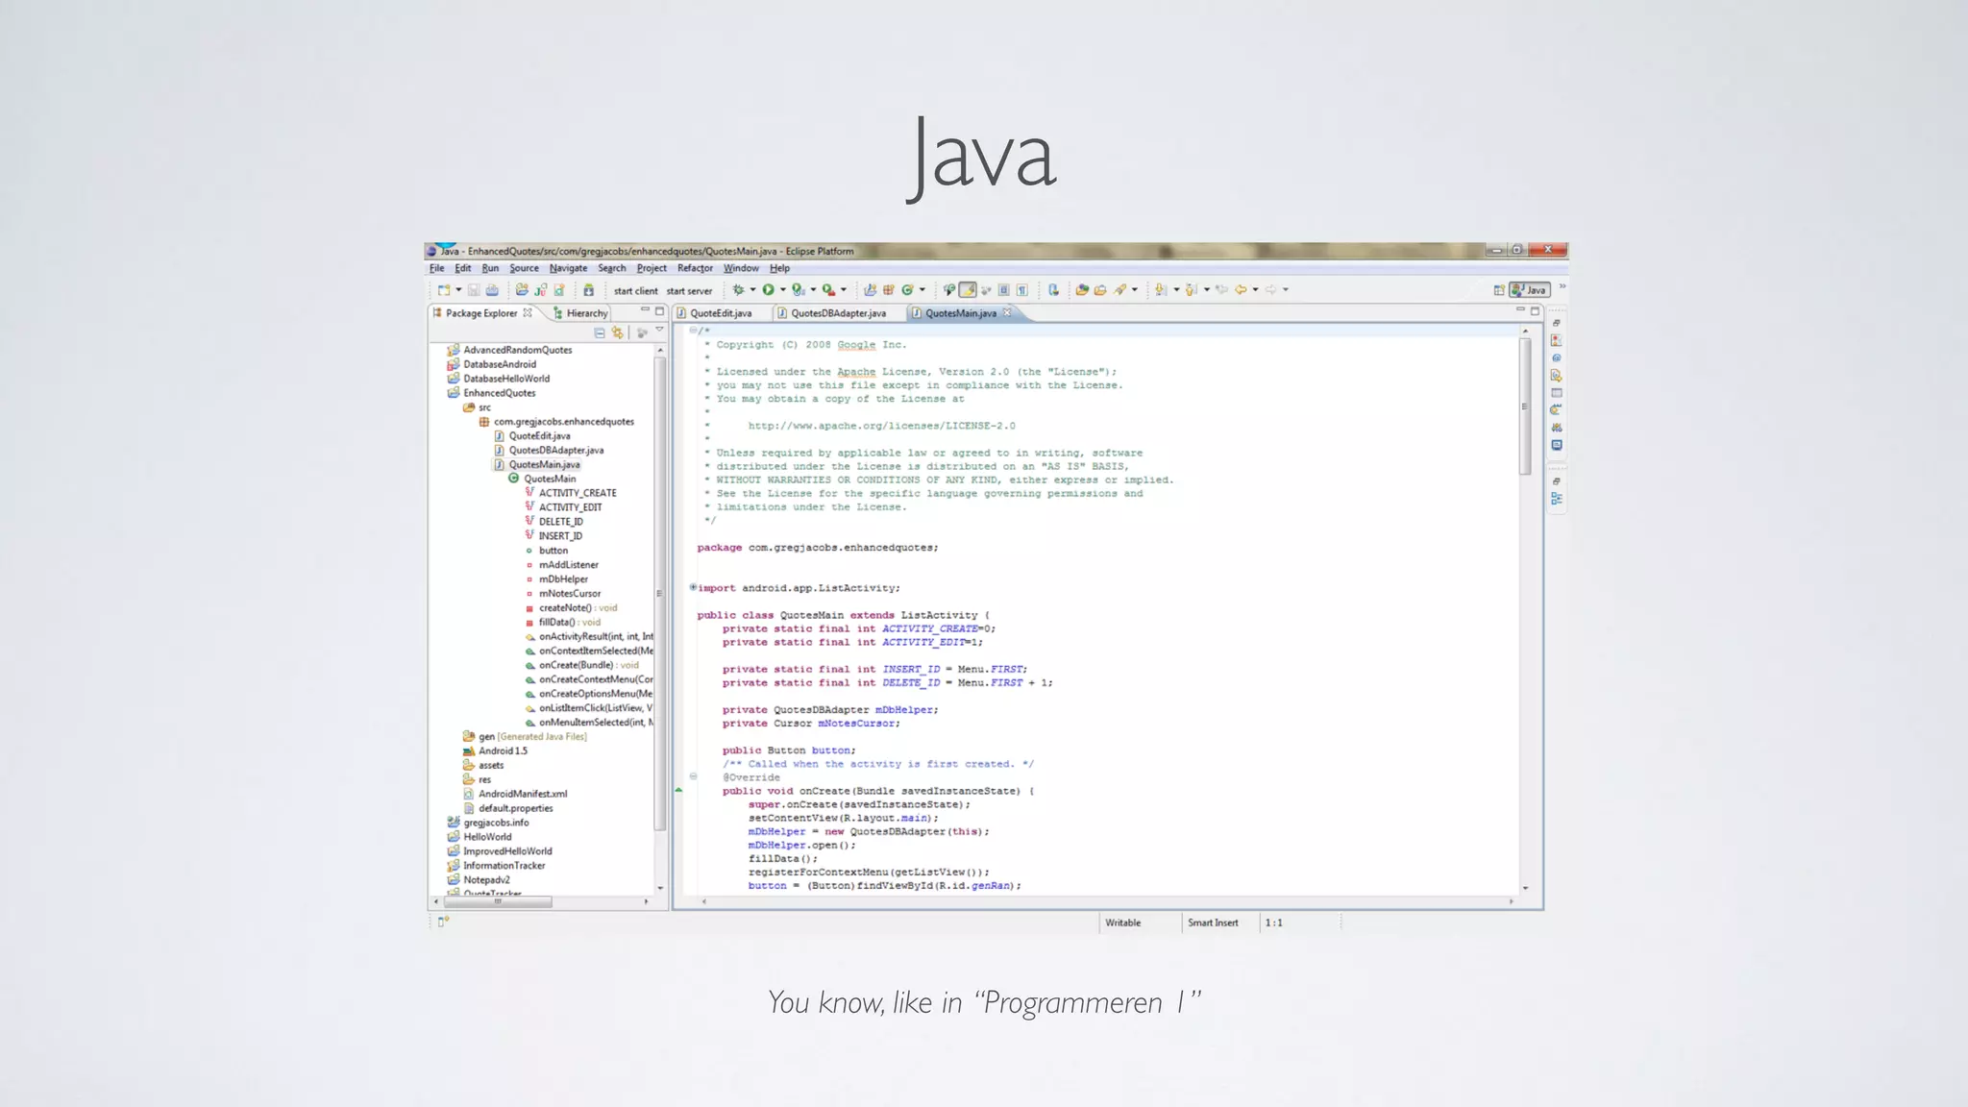Click the Open Type icon
This screenshot has height=1107, width=1968.
(x=1082, y=289)
